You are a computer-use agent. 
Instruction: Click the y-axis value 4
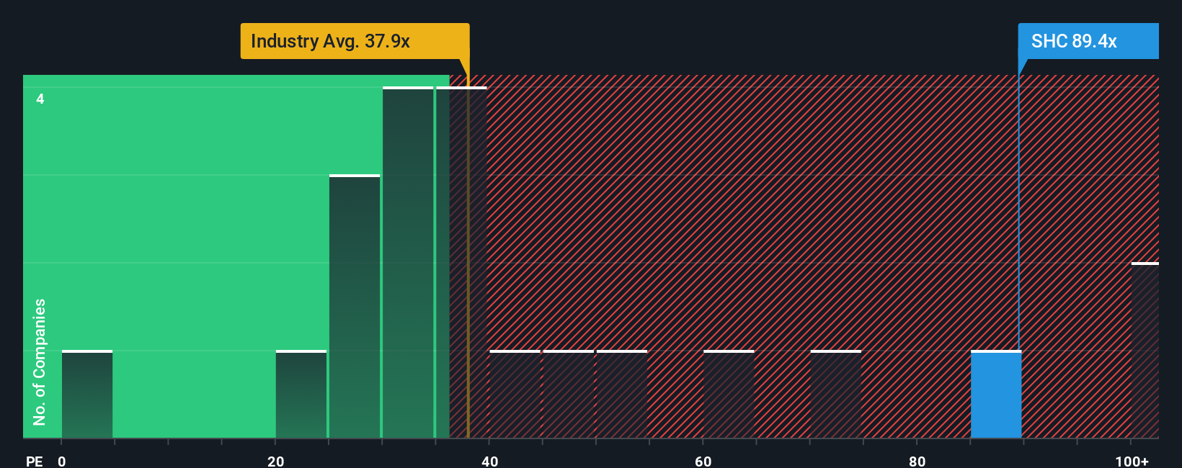click(40, 99)
